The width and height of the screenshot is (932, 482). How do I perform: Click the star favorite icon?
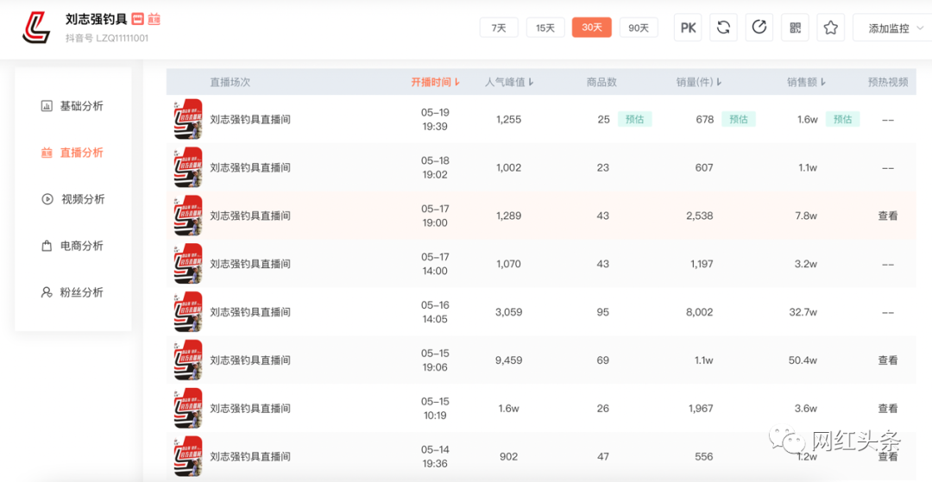pyautogui.click(x=830, y=28)
